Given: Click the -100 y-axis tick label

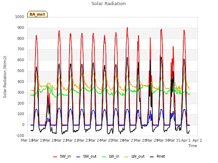Looking at the screenshot, I should click(20, 135).
